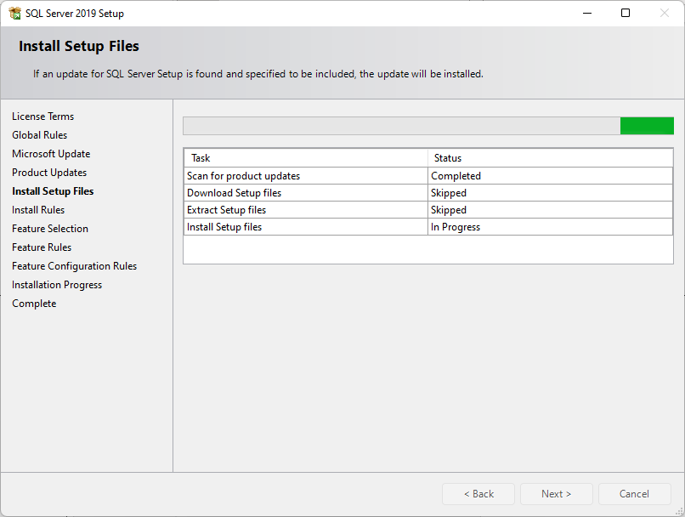This screenshot has height=517, width=685.
Task: Select Feature Selection step
Action: tap(50, 229)
